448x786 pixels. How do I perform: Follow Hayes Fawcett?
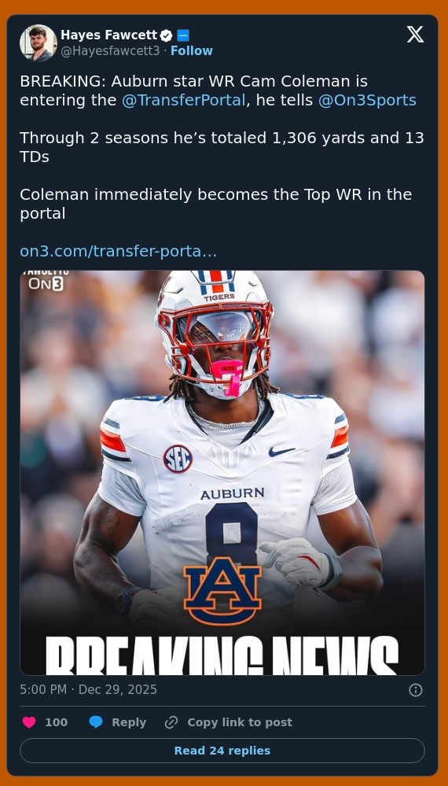click(x=192, y=51)
